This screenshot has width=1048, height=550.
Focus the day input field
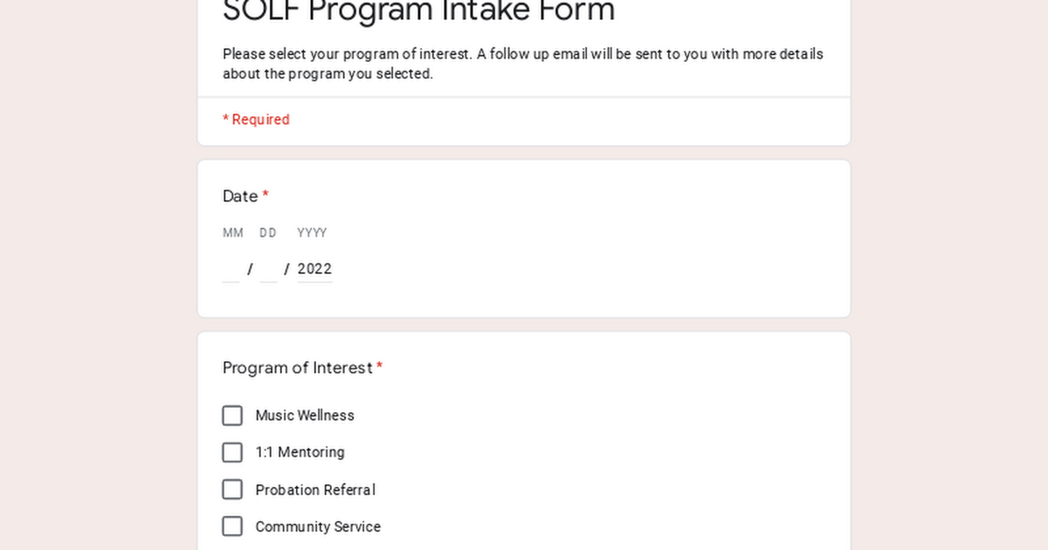[x=268, y=270]
